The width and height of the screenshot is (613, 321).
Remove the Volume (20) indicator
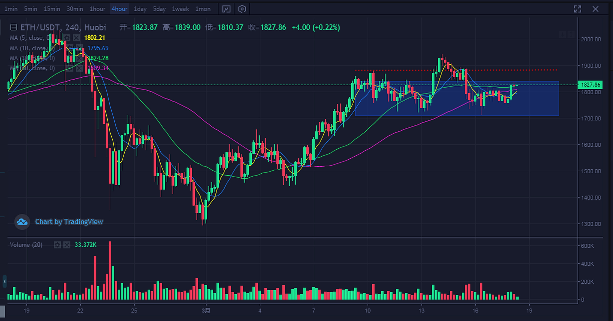pos(67,245)
